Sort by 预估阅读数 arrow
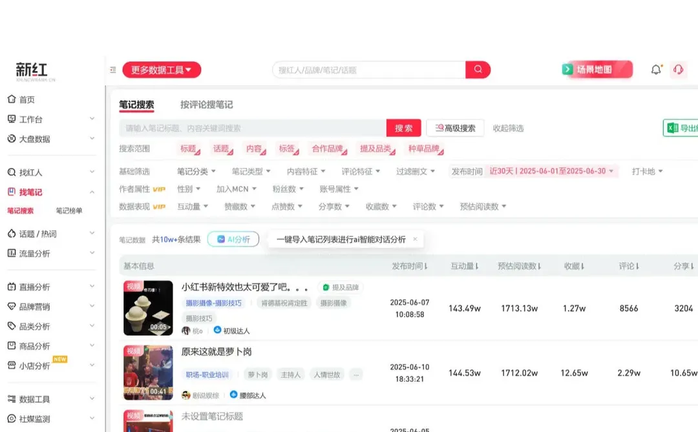 click(x=540, y=266)
